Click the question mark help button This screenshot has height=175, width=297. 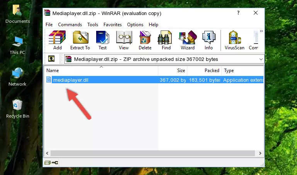[238, 13]
